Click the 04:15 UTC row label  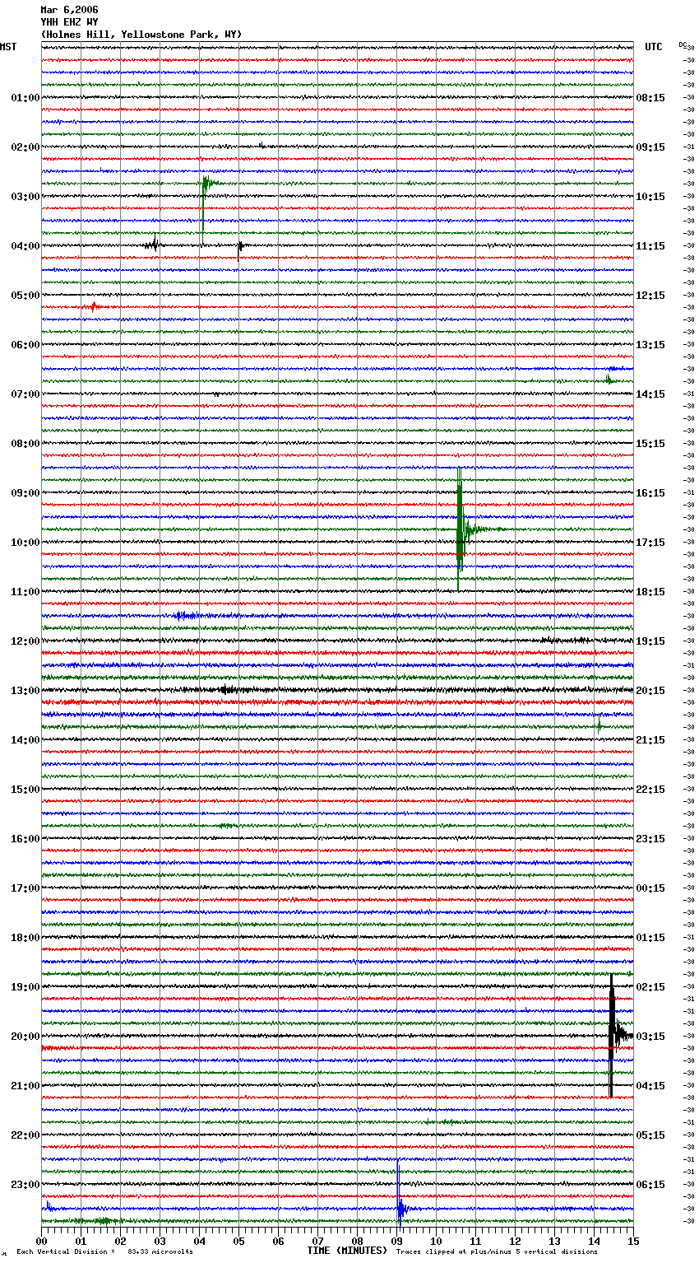[x=650, y=1086]
